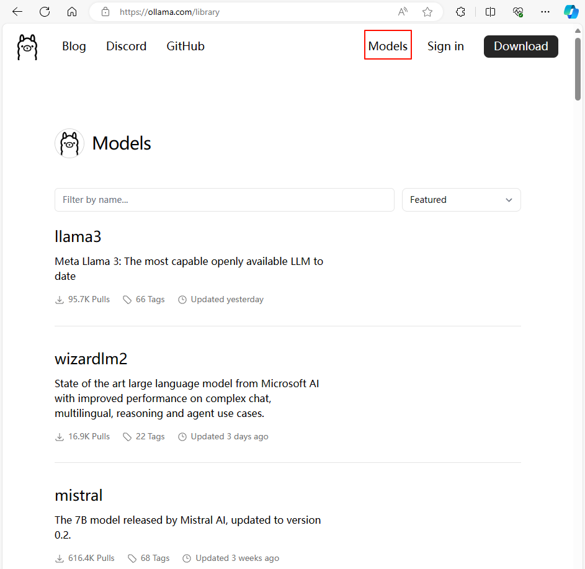Open the browser home page
The height and width of the screenshot is (569, 585).
pos(72,12)
